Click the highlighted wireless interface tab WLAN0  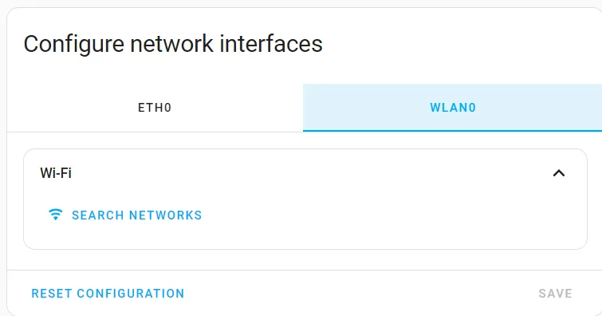453,108
